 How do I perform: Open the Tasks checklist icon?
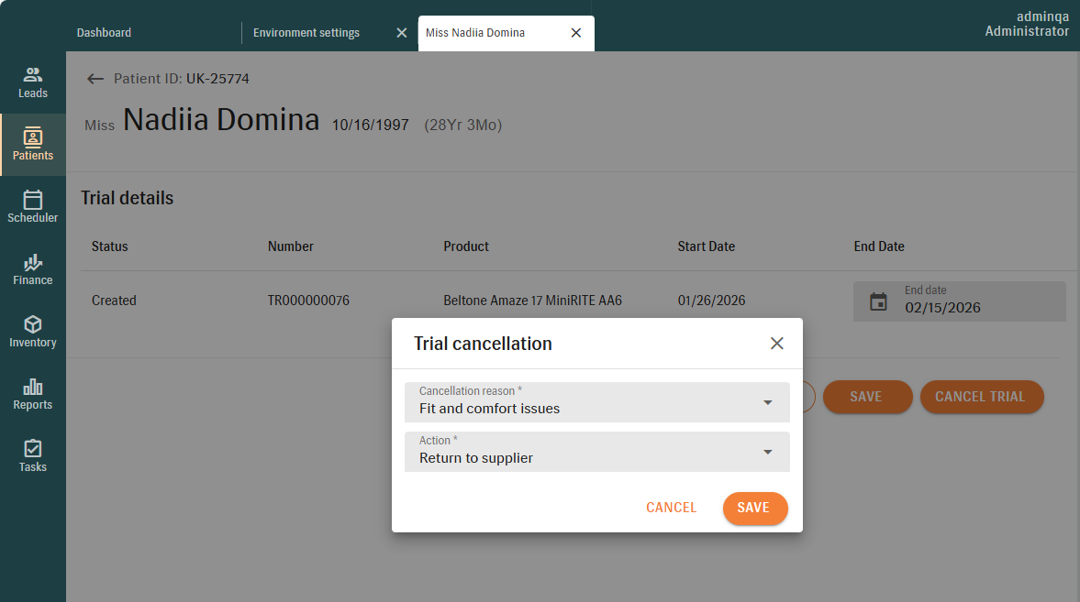pyautogui.click(x=33, y=449)
